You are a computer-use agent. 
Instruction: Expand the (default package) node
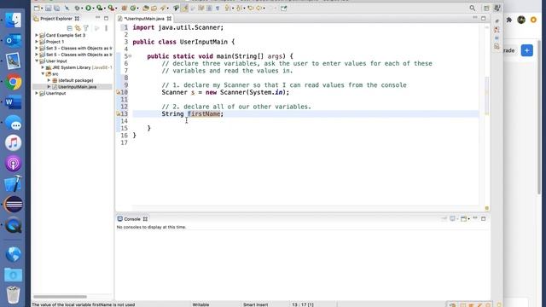point(49,80)
